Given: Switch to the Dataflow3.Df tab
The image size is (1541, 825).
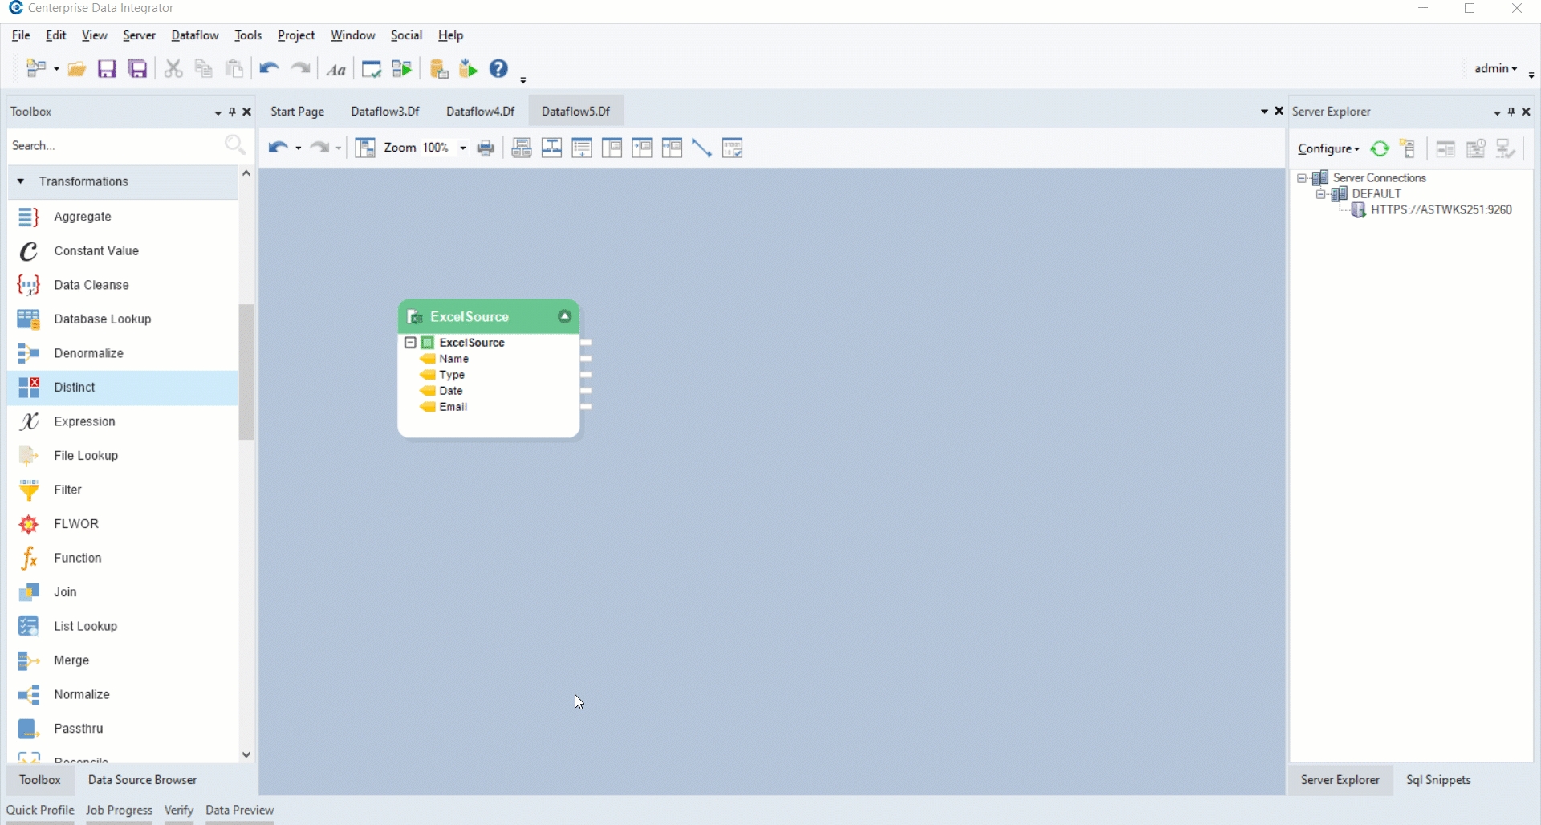Looking at the screenshot, I should pyautogui.click(x=385, y=112).
